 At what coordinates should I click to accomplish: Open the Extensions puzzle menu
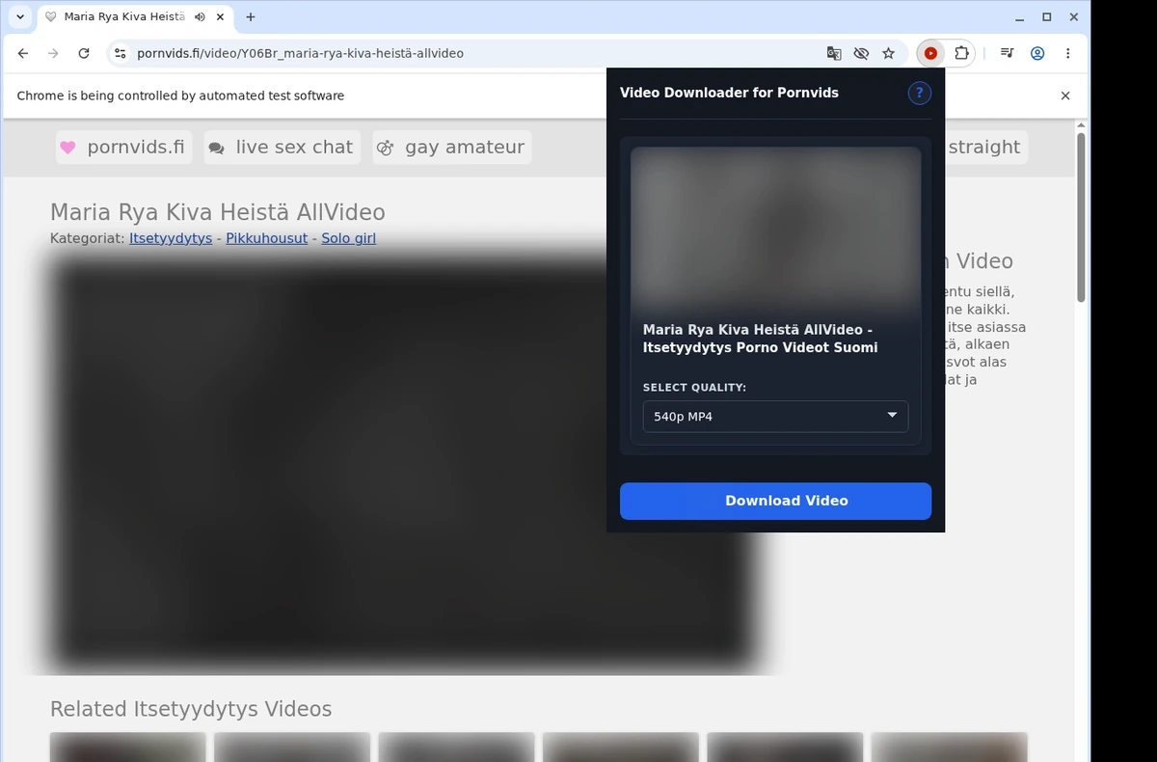pos(961,53)
